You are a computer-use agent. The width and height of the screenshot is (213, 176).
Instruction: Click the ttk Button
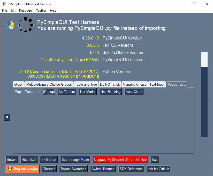pos(49,159)
